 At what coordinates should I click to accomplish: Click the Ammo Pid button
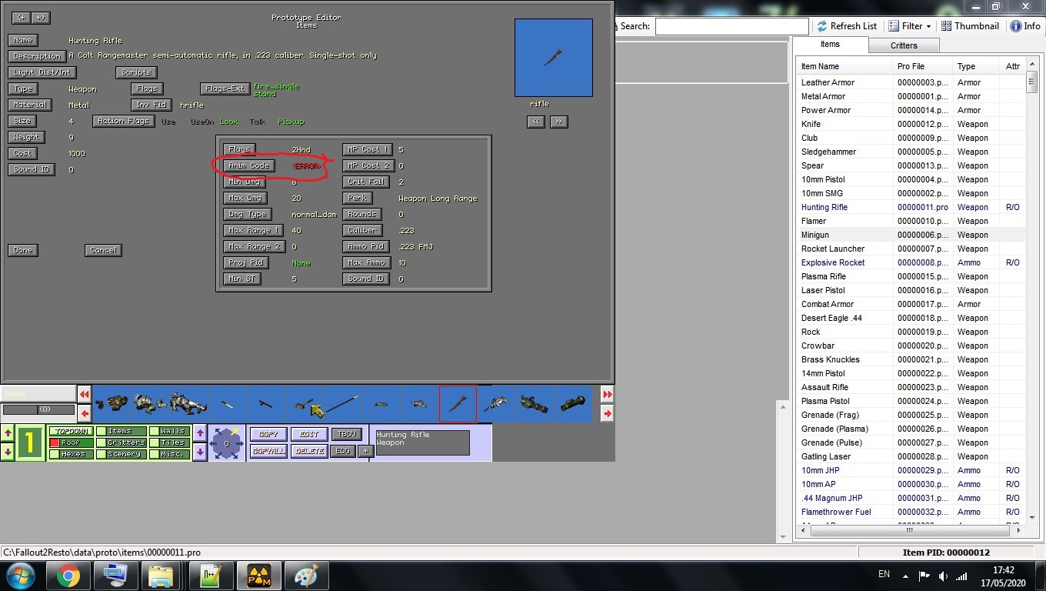[x=366, y=246]
